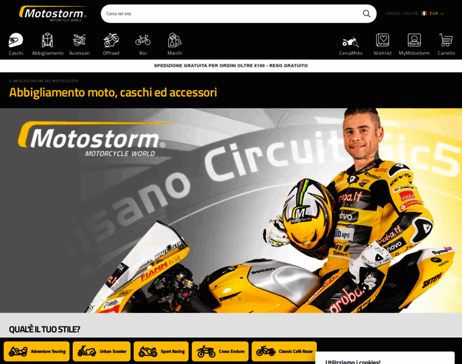This screenshot has height=364, width=462.
Task: Open the Offroad dirt bike icon
Action: point(111,40)
